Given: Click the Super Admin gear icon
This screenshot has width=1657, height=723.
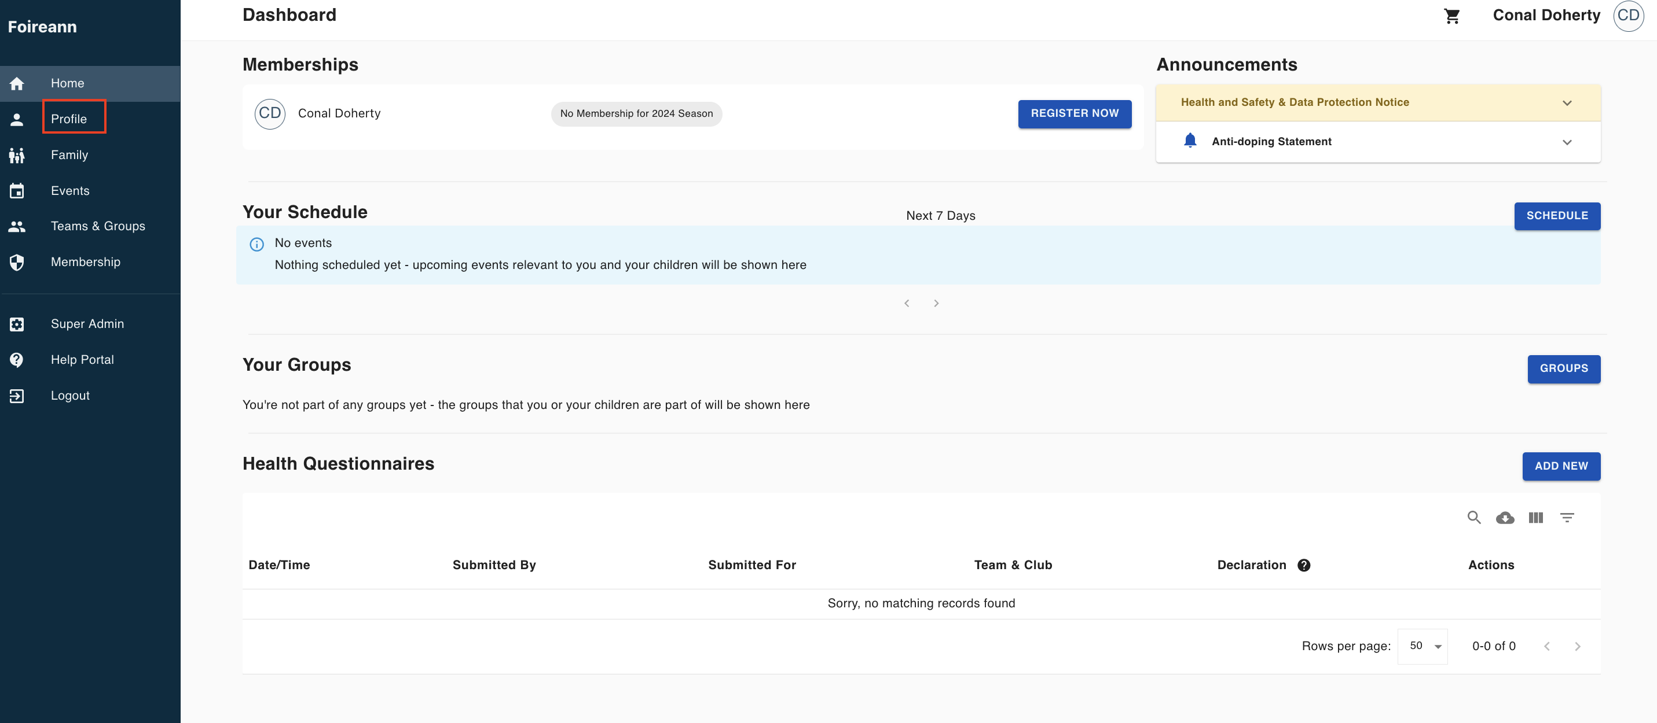Looking at the screenshot, I should tap(17, 324).
